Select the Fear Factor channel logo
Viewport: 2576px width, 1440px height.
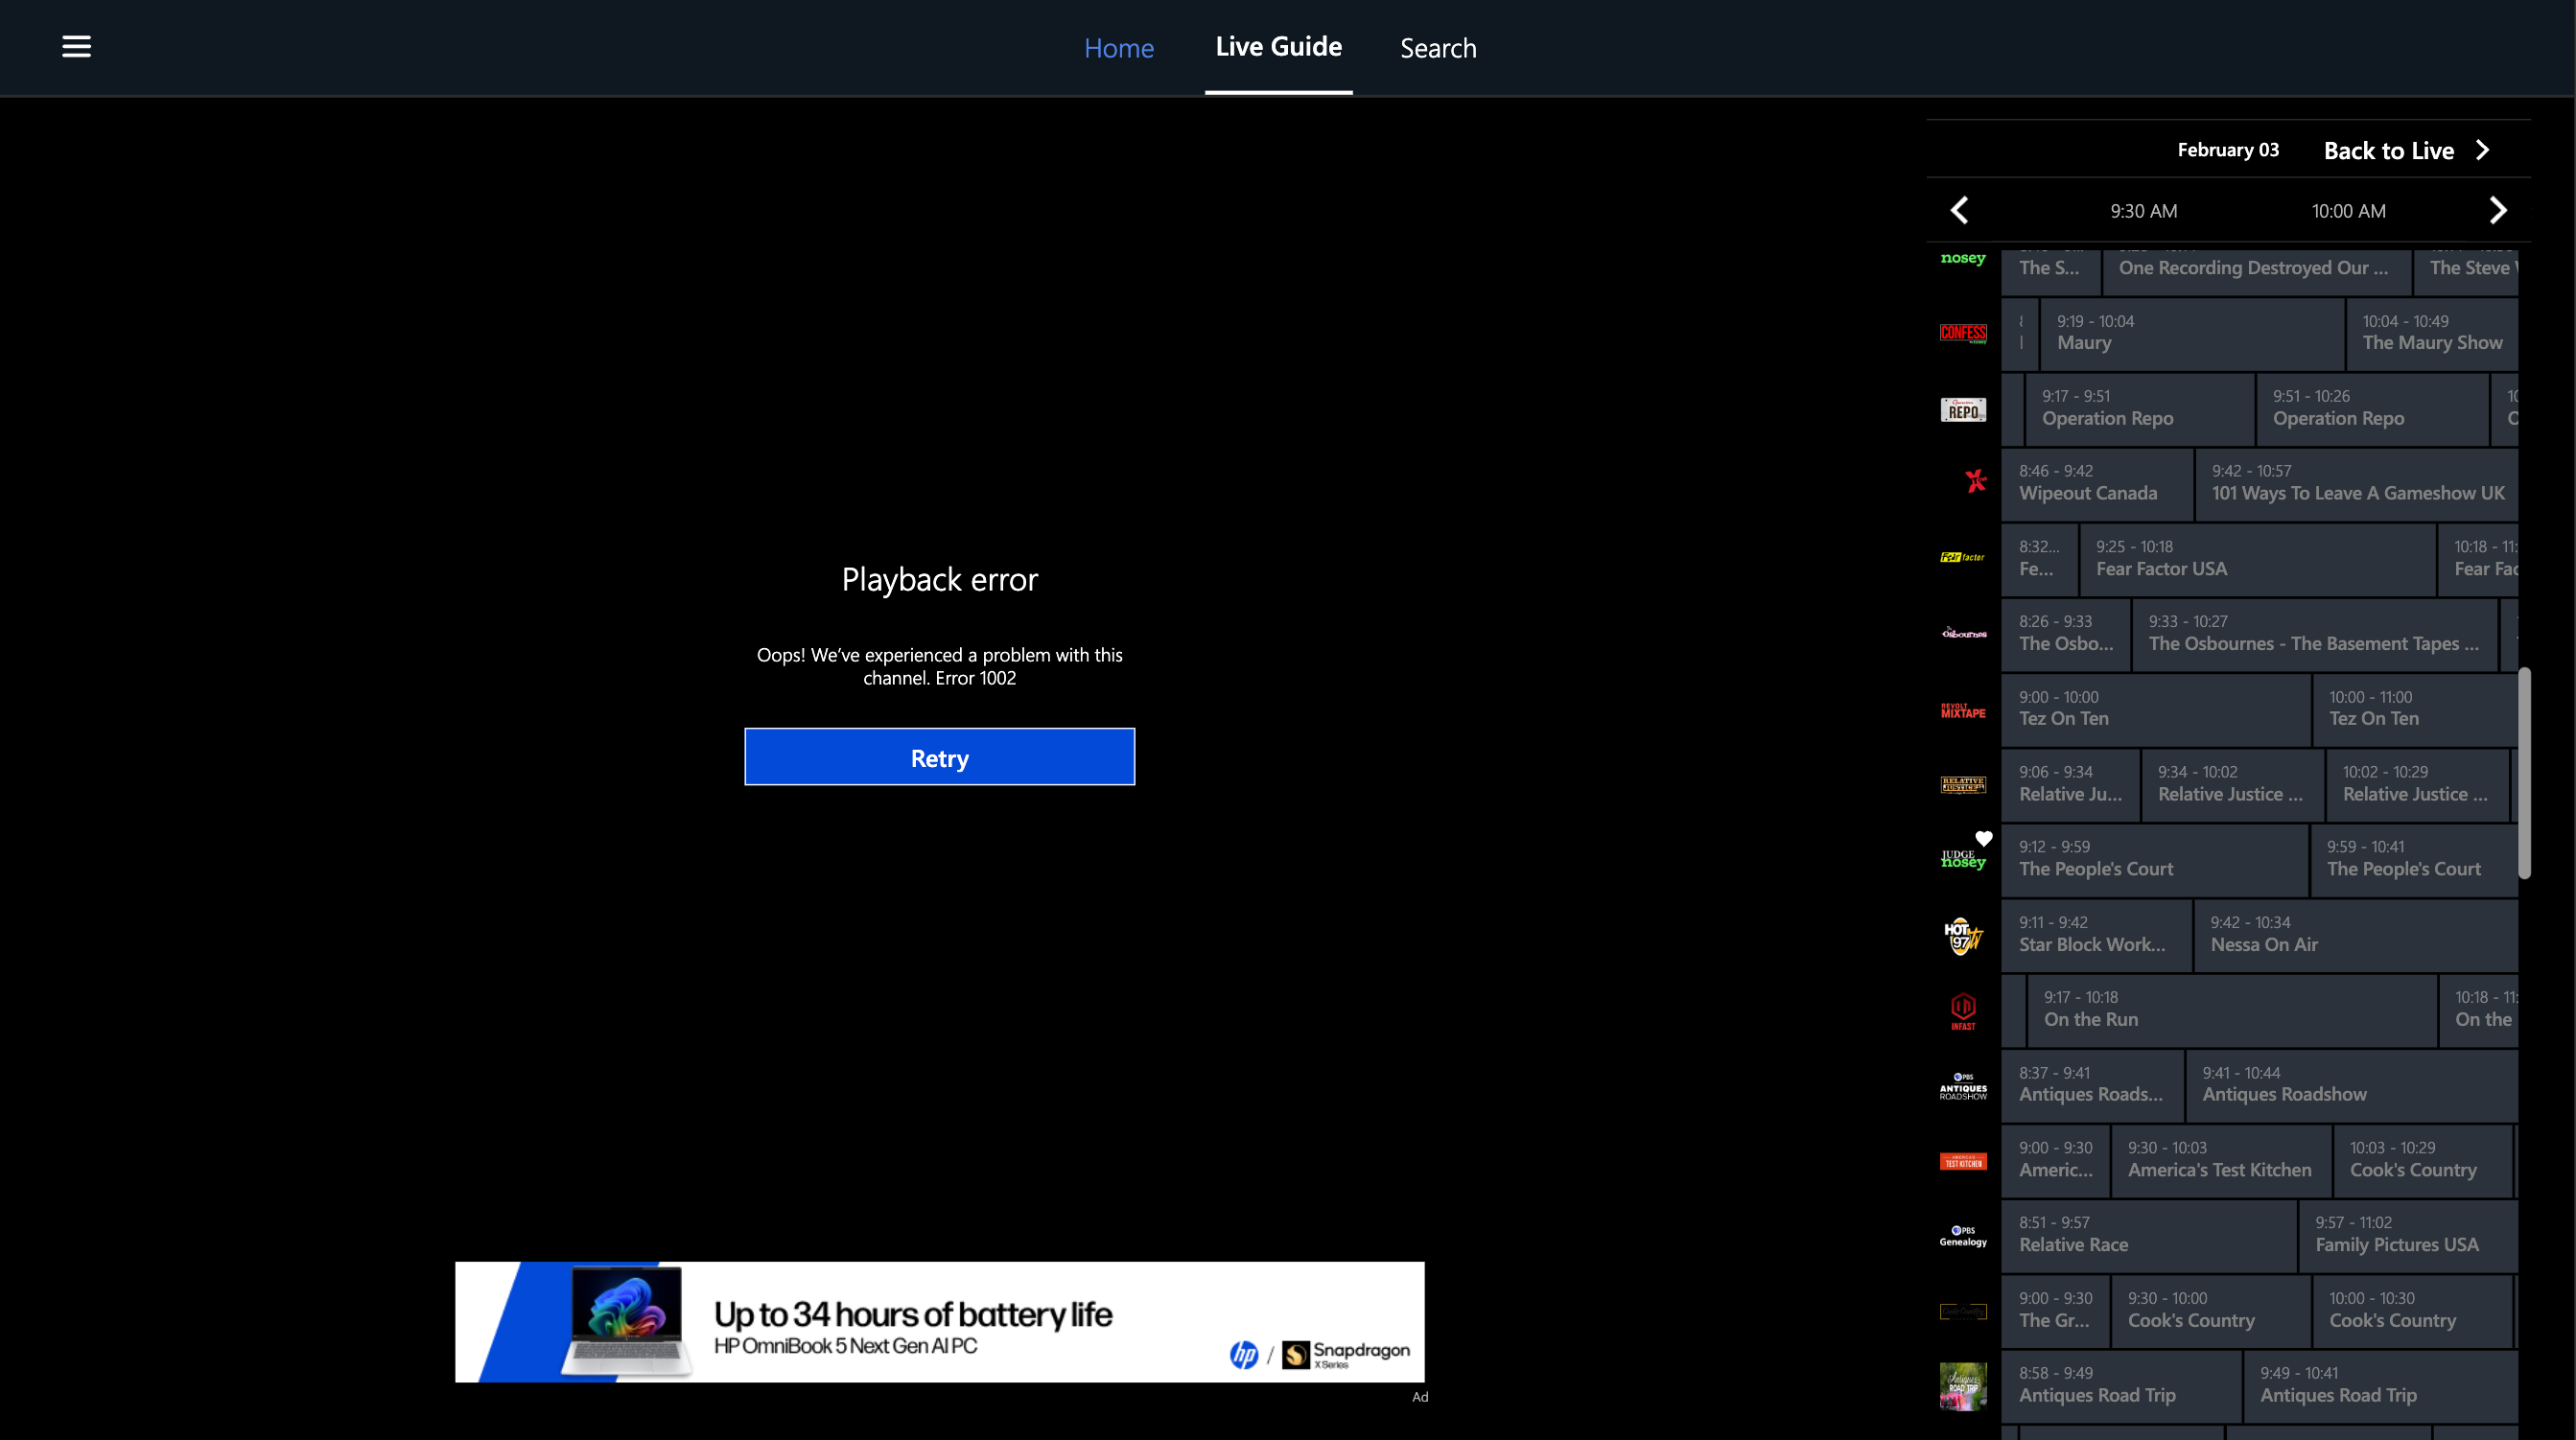(1963, 557)
